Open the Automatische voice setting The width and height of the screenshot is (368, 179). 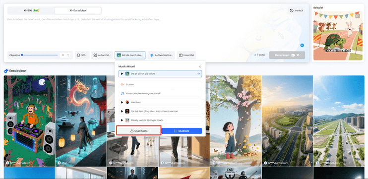pyautogui.click(x=161, y=56)
